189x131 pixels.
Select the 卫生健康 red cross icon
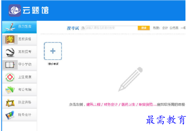coord(10,77)
